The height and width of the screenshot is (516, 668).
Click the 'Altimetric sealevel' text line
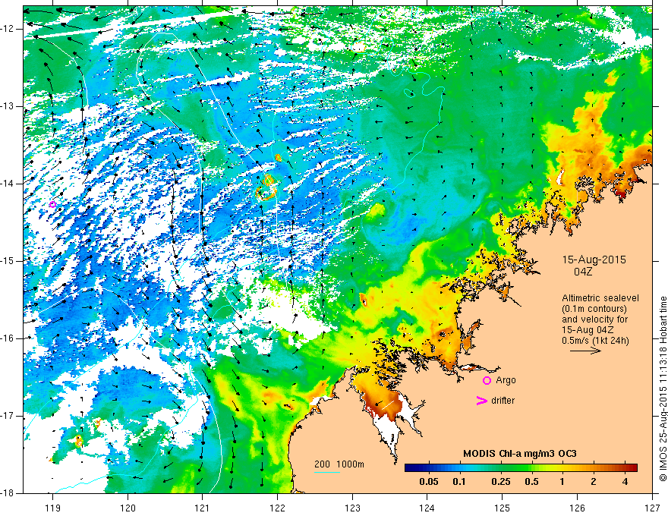coord(600,298)
